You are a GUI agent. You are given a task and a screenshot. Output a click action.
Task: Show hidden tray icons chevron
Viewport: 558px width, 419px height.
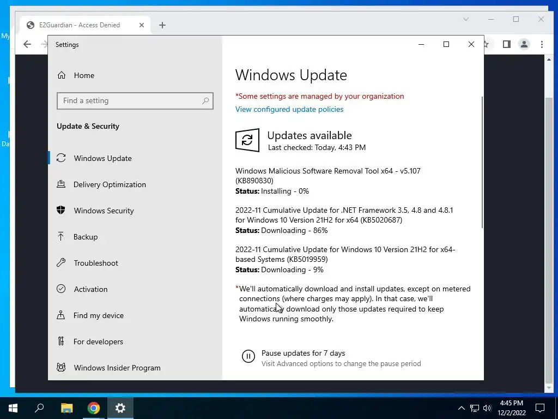(461, 408)
